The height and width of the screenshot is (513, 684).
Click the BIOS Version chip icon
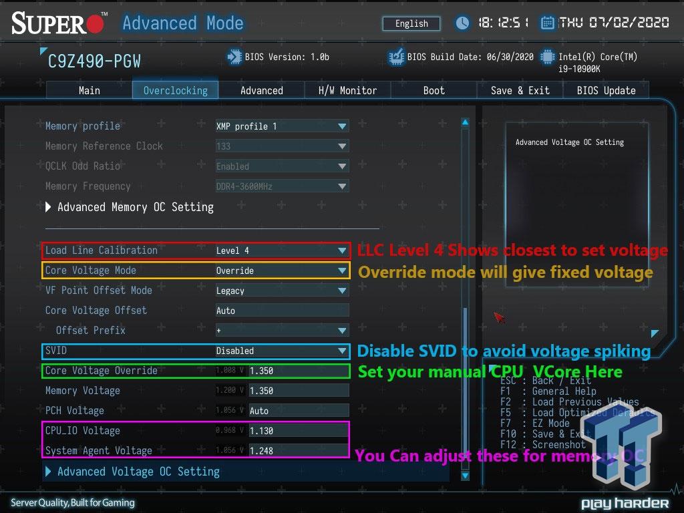click(234, 57)
